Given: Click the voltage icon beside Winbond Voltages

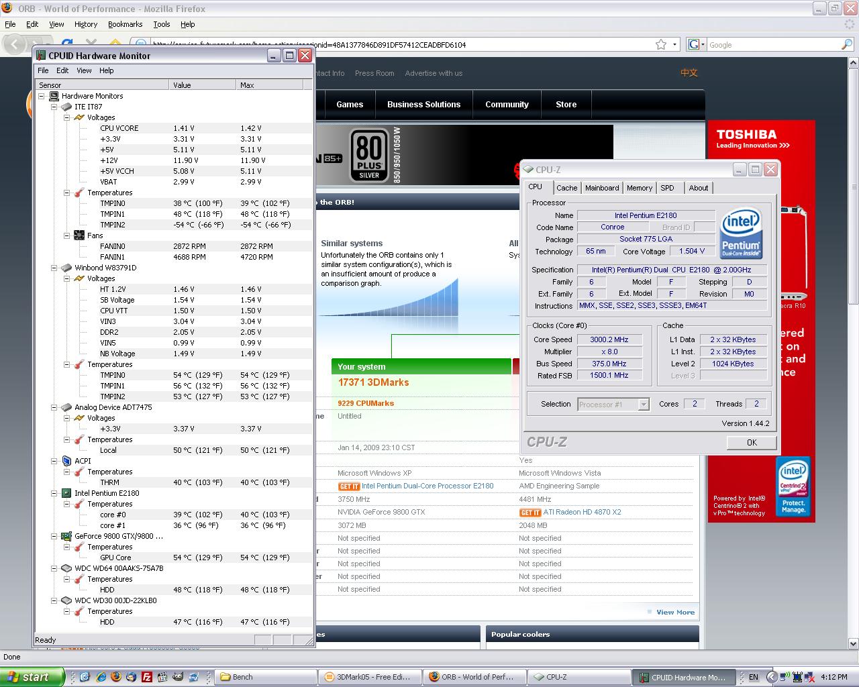Looking at the screenshot, I should coord(79,278).
